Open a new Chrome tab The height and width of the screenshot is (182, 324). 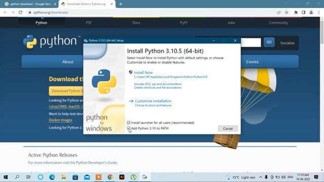pyautogui.click(x=120, y=4)
